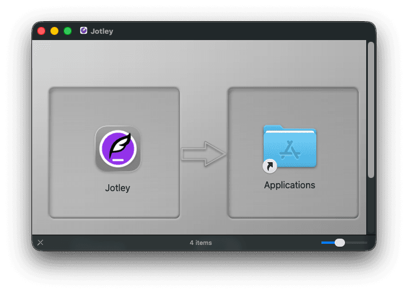408x293 pixels.
Task: Minimize the Jotley window with yellow button
Action: coord(54,31)
